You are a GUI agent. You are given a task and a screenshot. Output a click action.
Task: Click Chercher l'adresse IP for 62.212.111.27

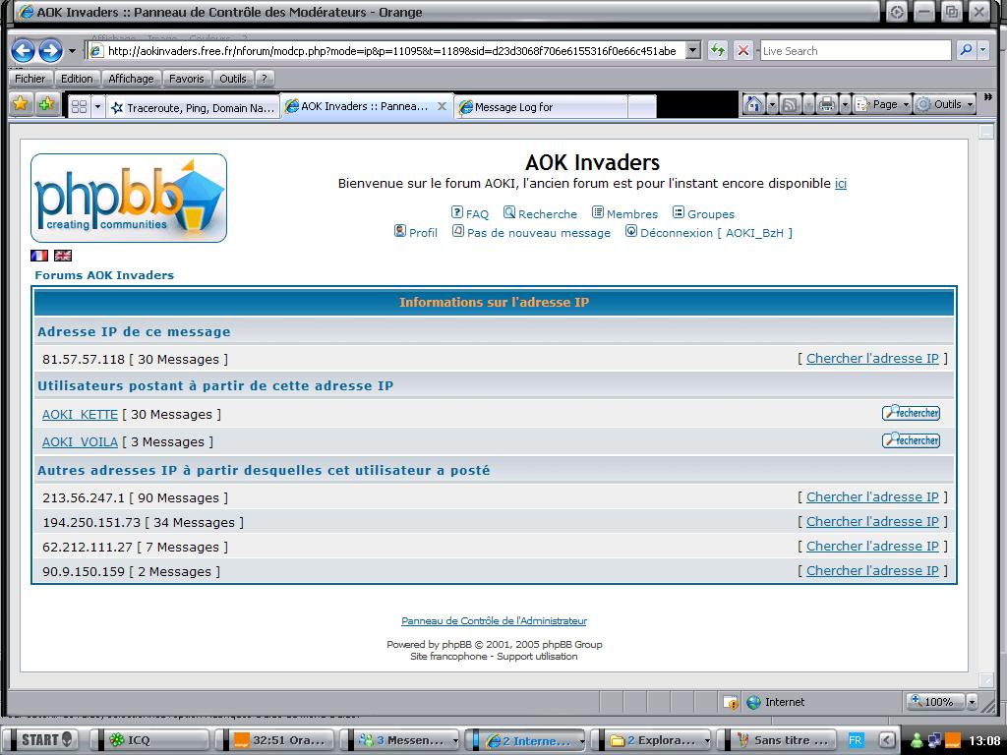pyautogui.click(x=872, y=546)
